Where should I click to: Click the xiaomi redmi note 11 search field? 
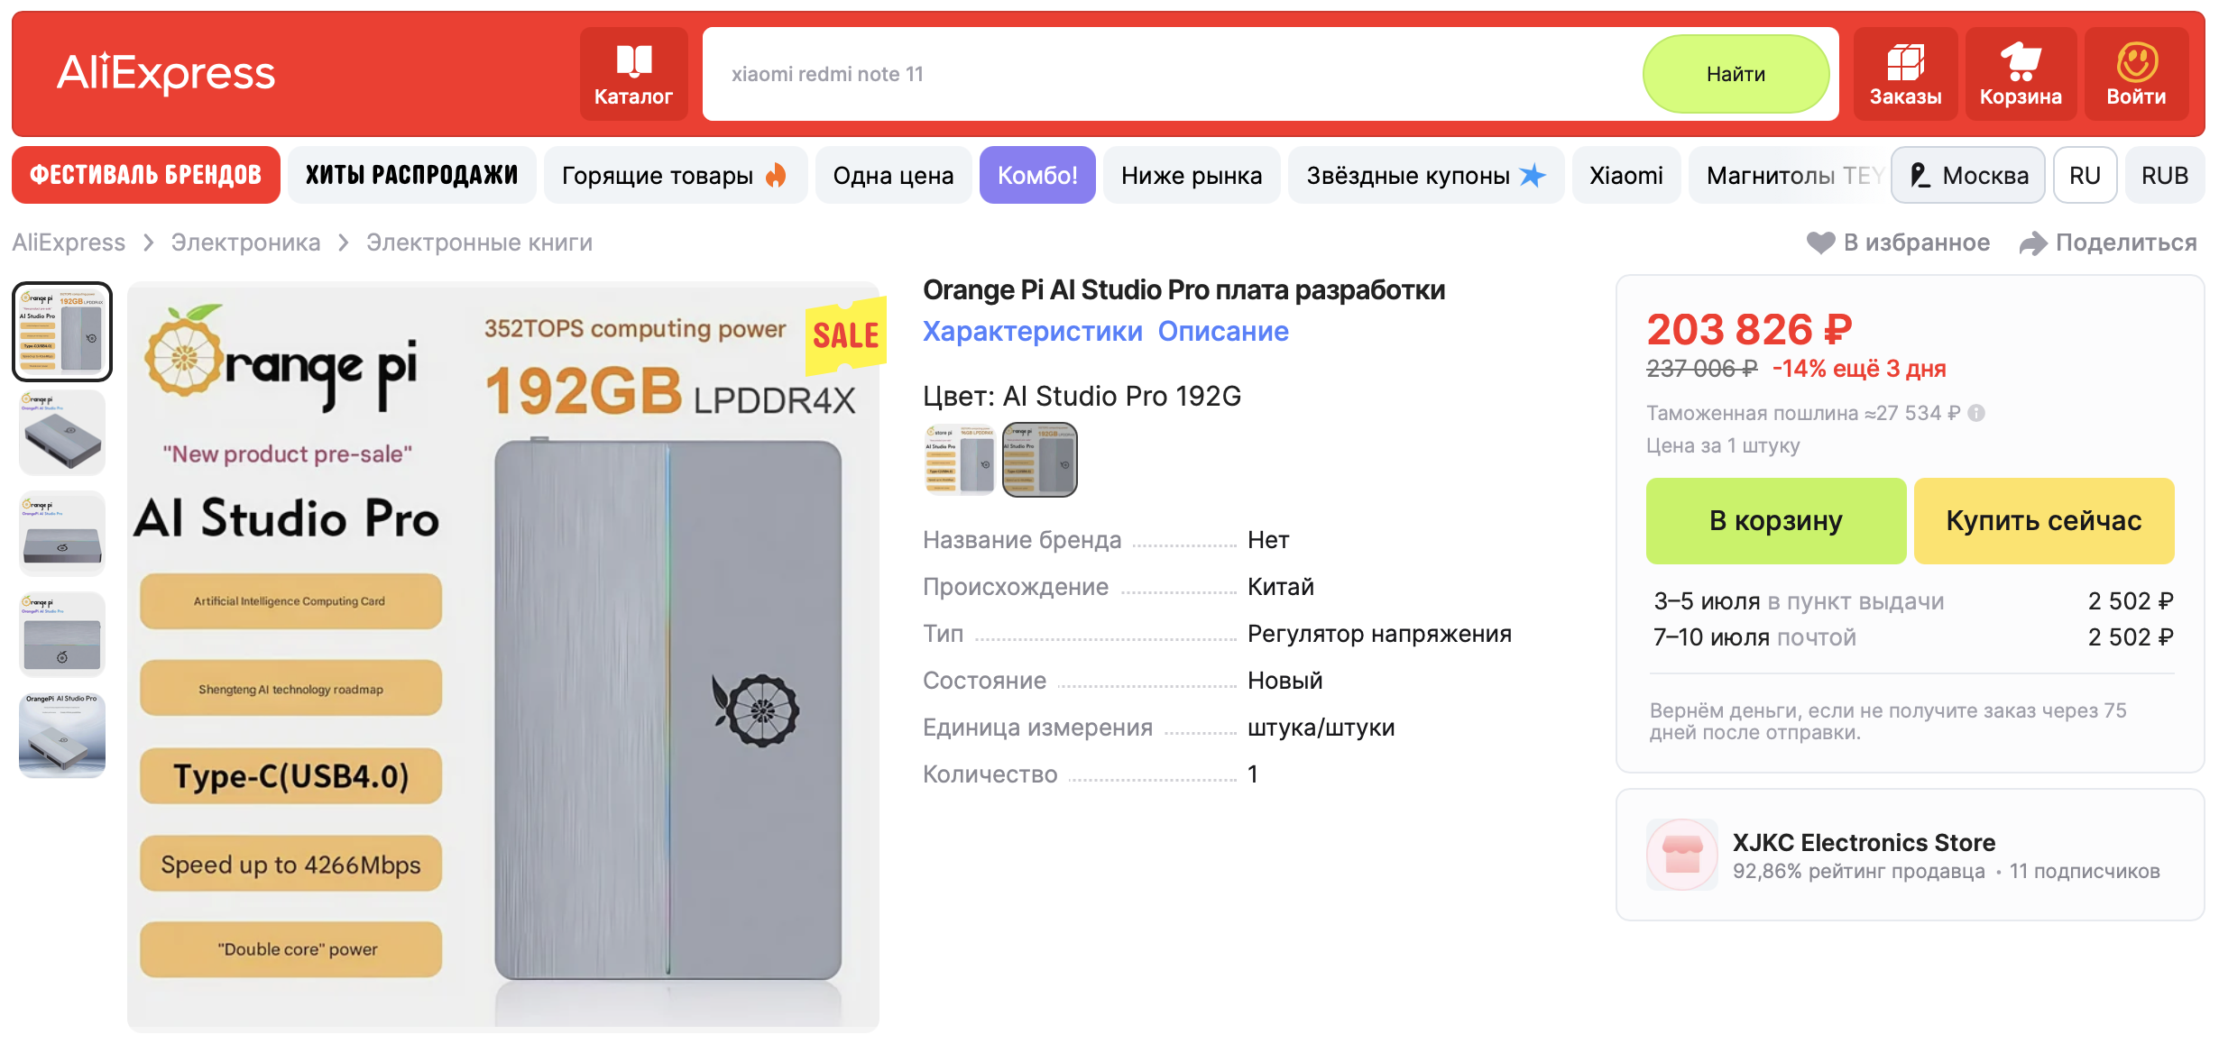click(1173, 74)
